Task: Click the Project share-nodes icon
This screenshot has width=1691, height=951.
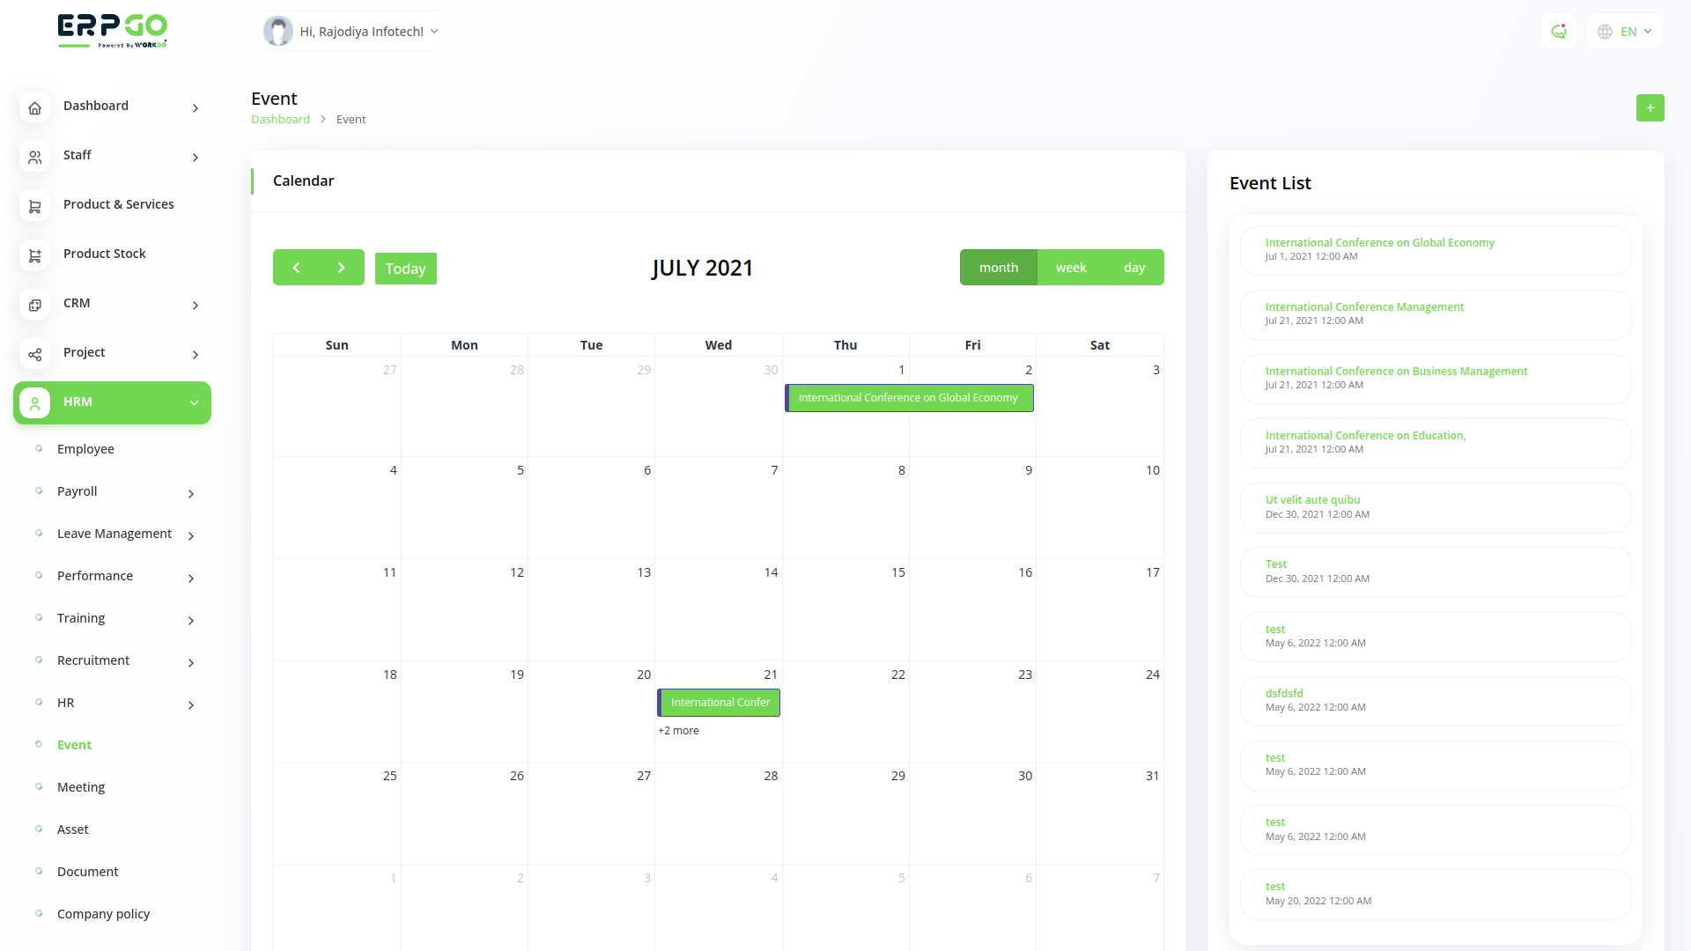Action: [x=34, y=354]
